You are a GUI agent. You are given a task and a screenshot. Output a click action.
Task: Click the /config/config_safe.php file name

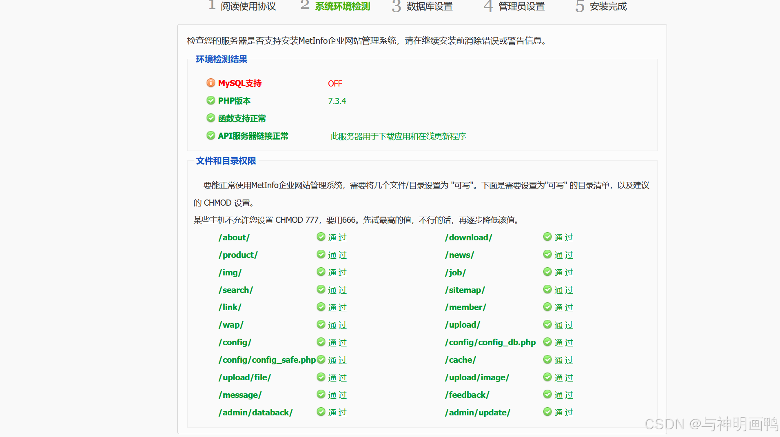point(267,360)
